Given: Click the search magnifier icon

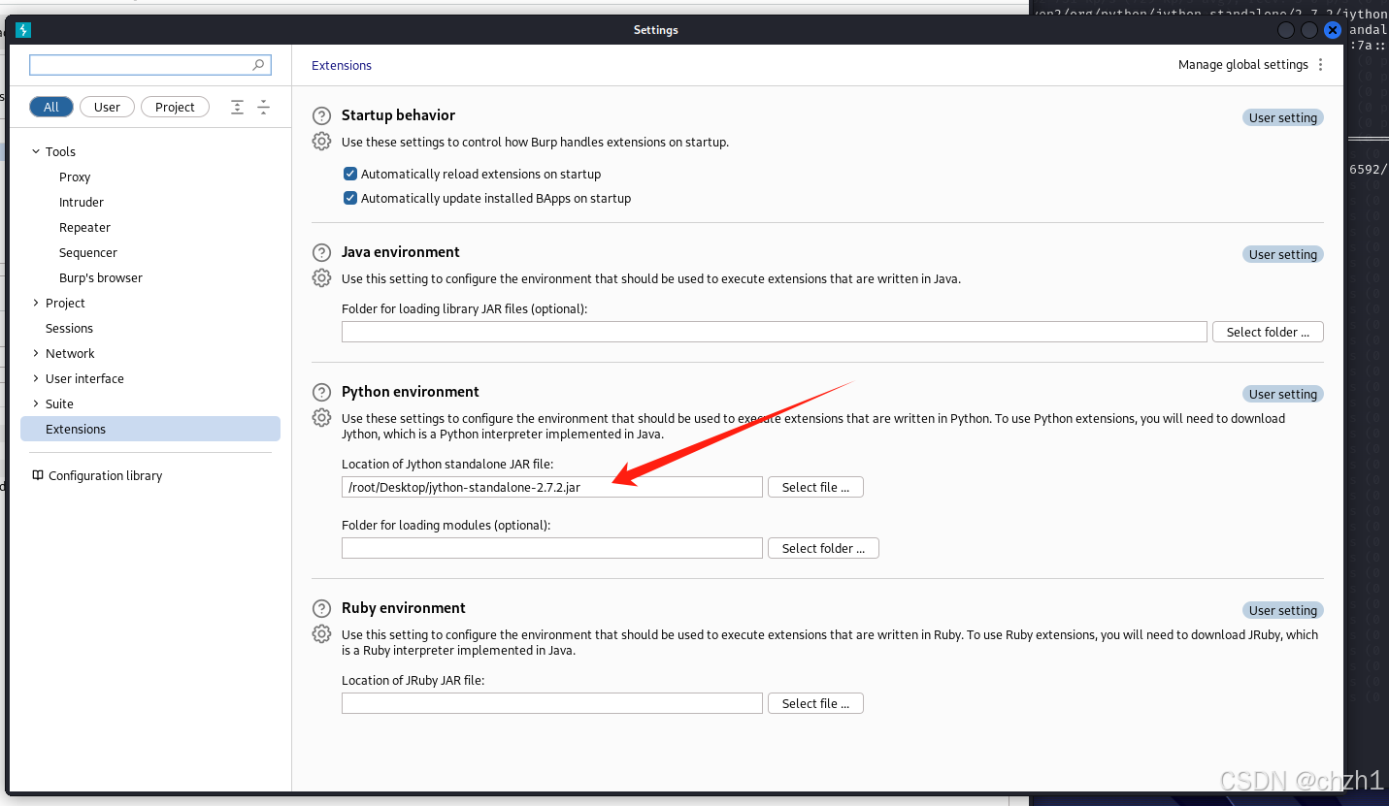Looking at the screenshot, I should (x=258, y=65).
